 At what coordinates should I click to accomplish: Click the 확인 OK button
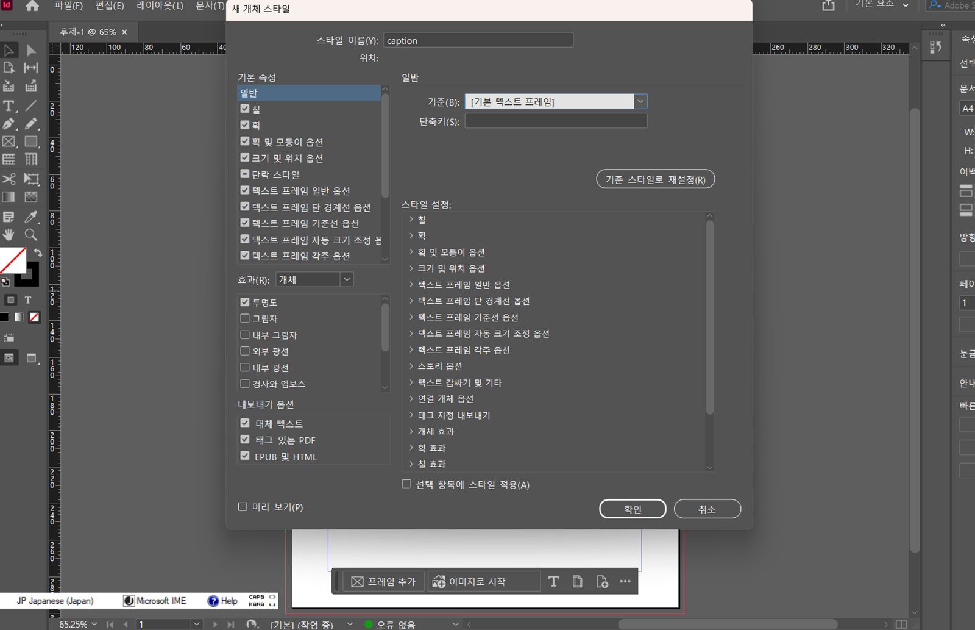(x=633, y=509)
